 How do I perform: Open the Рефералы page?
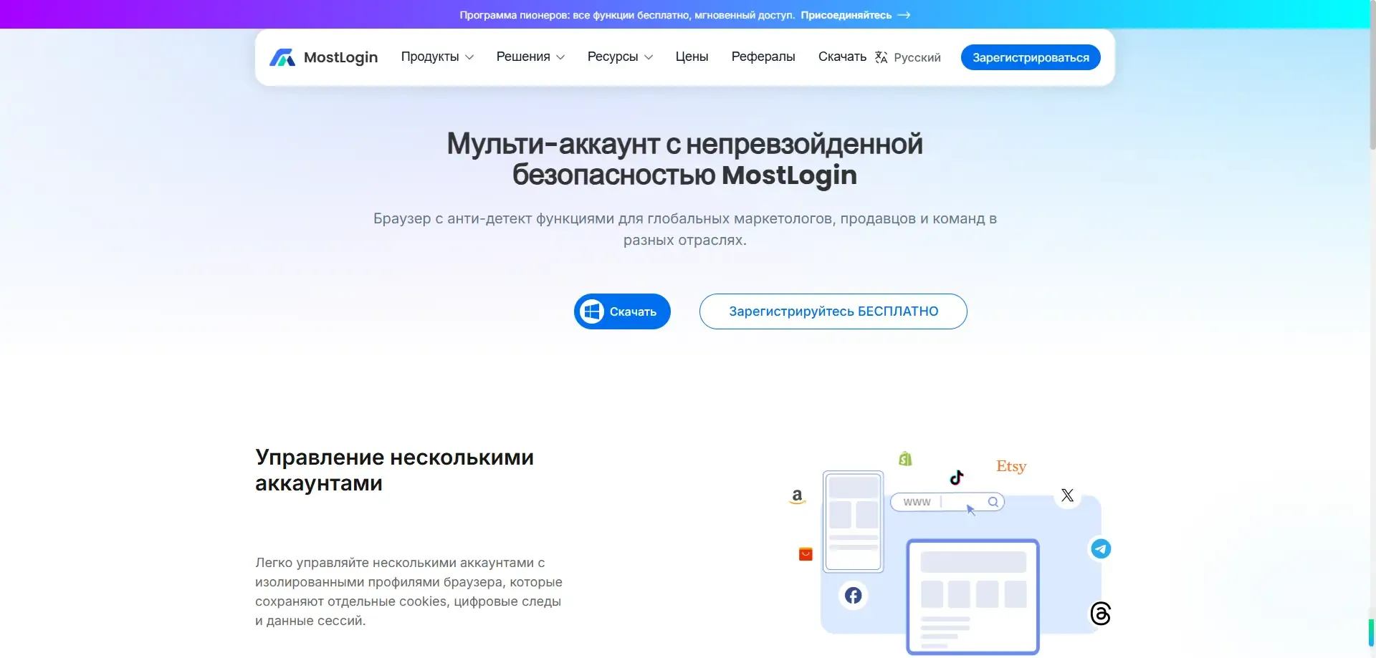(x=763, y=57)
